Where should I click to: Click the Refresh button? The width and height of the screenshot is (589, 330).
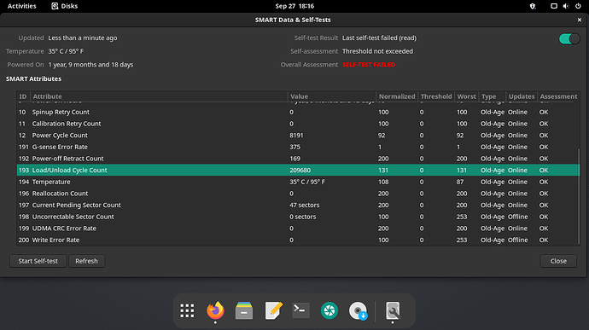[86, 261]
